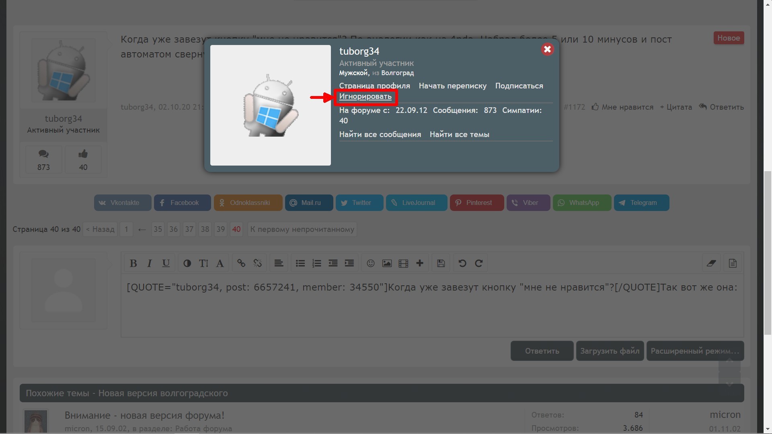Click Начать переписку link
772x434 pixels.
[x=452, y=86]
